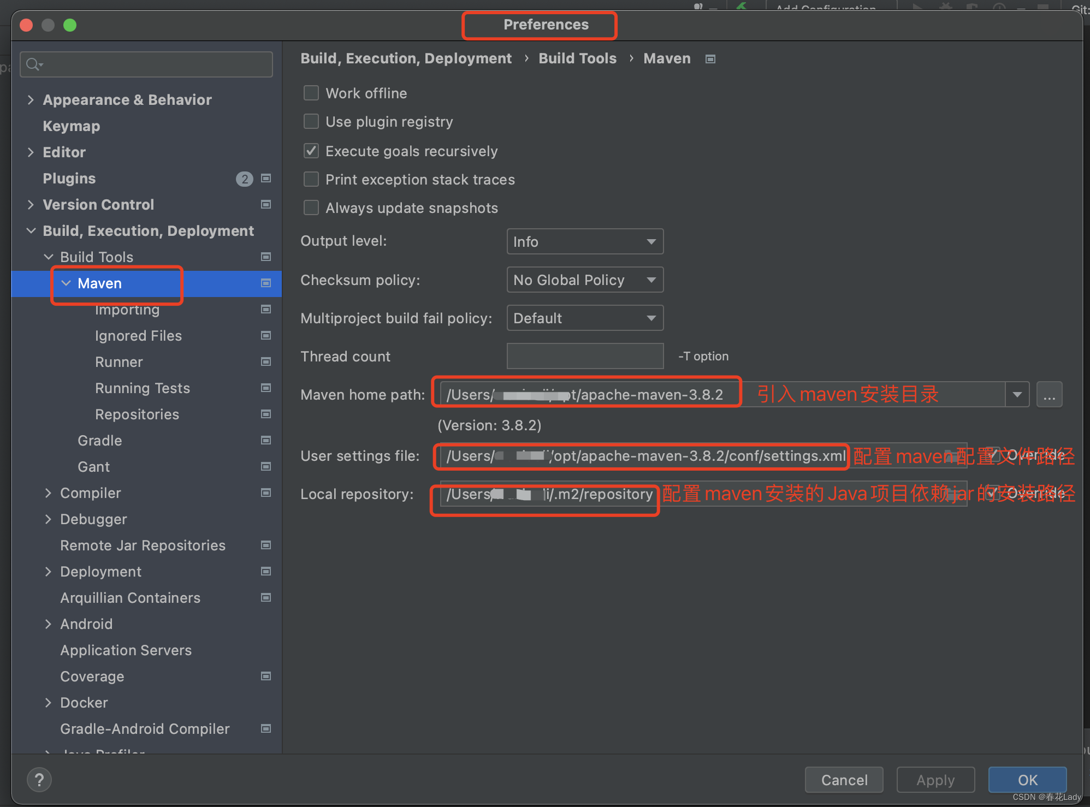Click browse button for Maven home path
This screenshot has width=1090, height=807.
(1049, 395)
